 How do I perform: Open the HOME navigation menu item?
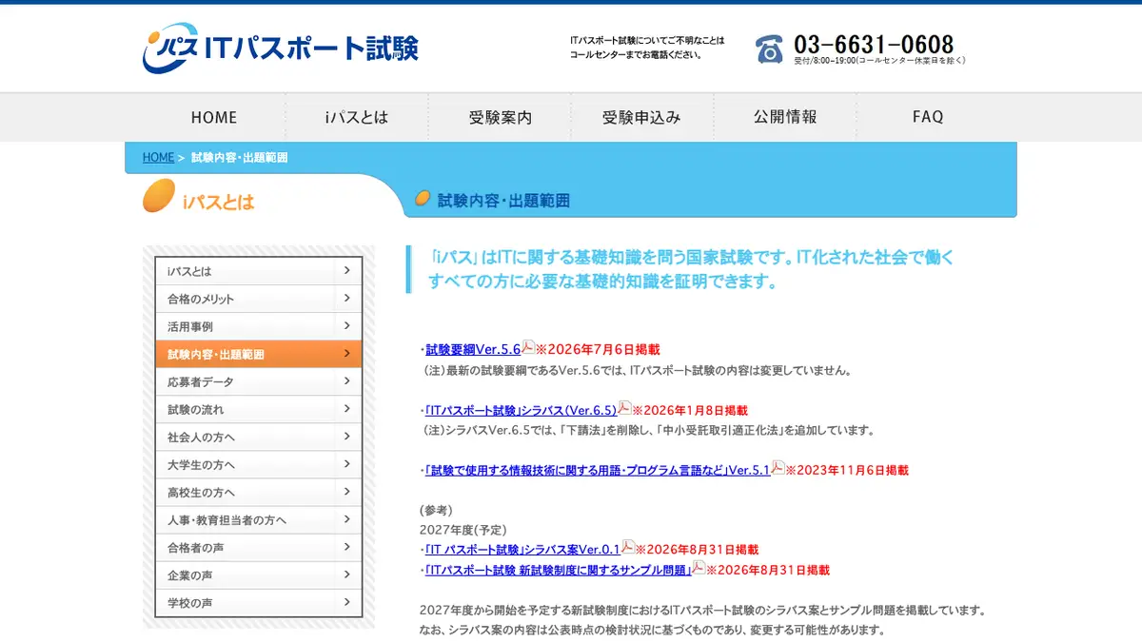(214, 117)
